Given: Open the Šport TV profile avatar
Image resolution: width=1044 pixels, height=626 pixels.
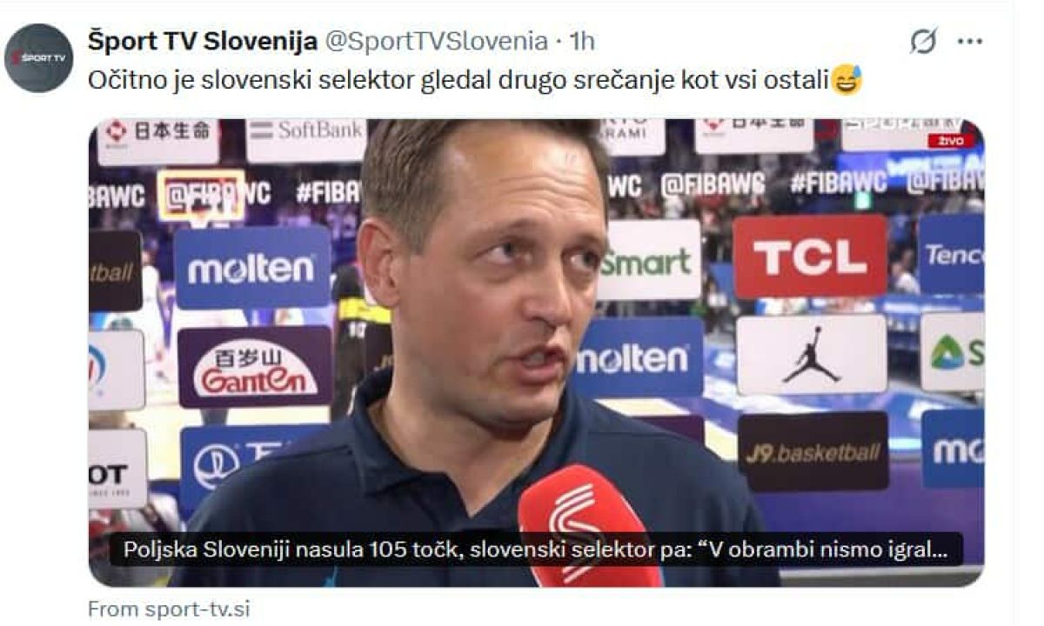Looking at the screenshot, I should [38, 58].
